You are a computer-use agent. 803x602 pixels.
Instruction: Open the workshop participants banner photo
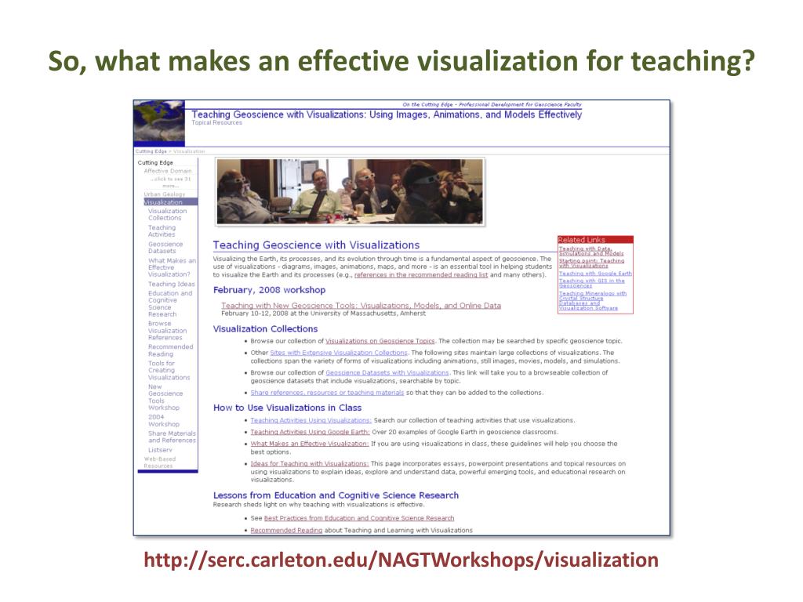point(350,191)
